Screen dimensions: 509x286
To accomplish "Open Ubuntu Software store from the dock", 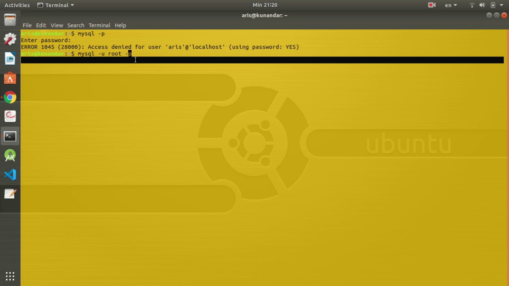I will point(10,78).
